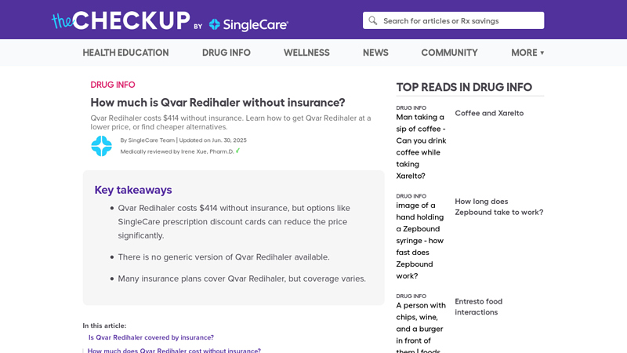The height and width of the screenshot is (353, 627).
Task: Click the Zepbound syringe image thumbnail
Action: pyautogui.click(x=420, y=241)
